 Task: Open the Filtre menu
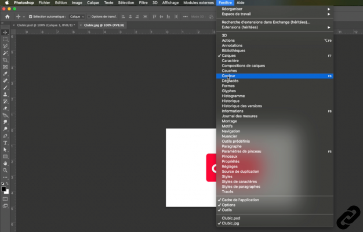143,3
